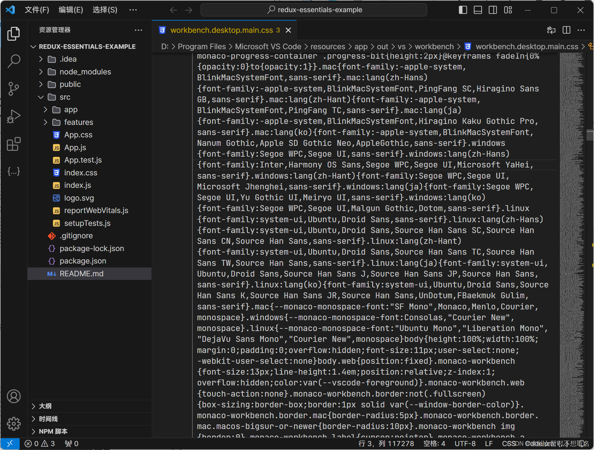Screen dimensions: 594x450
Task: Click 'resources' breadcrumb segment
Action: tap(328, 47)
